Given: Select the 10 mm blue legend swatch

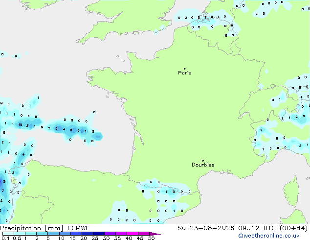Looking at the screenshot, I should (x=65, y=234).
